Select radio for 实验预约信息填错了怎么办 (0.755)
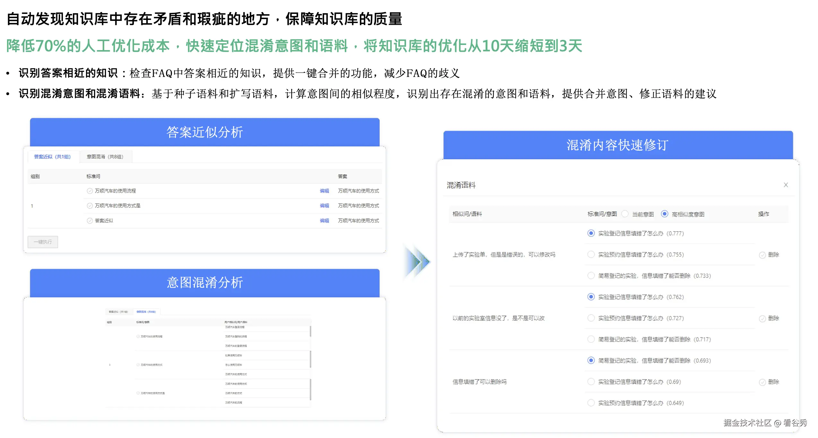Viewport: 818px width, 438px height. tap(591, 254)
